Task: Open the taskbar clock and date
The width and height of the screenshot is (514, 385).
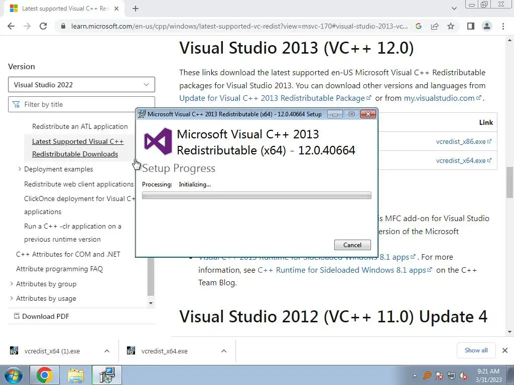Action: coord(488,375)
